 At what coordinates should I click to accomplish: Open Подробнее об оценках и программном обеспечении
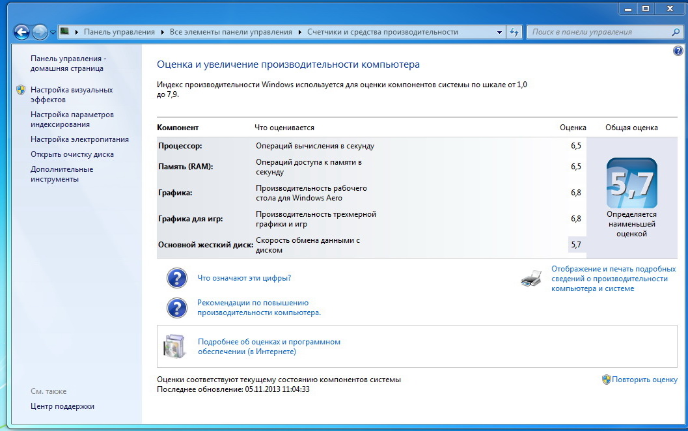pyautogui.click(x=269, y=347)
